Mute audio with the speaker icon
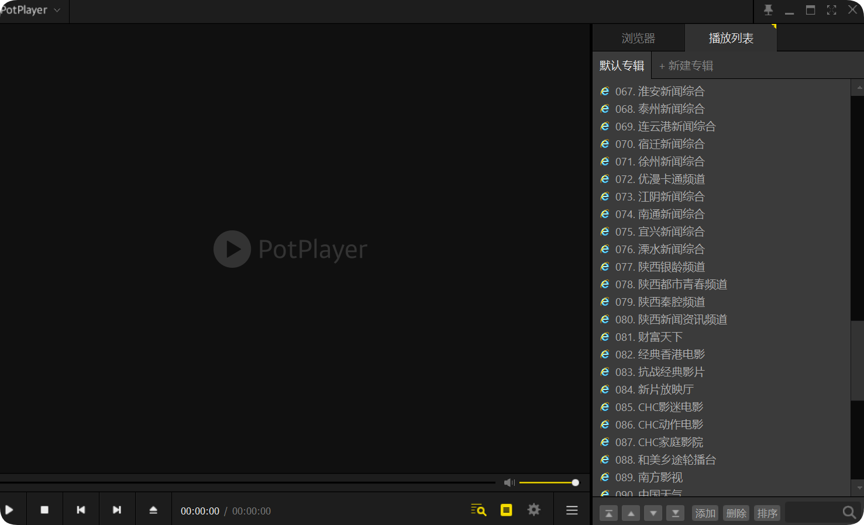Viewport: 864px width, 525px height. (x=509, y=482)
